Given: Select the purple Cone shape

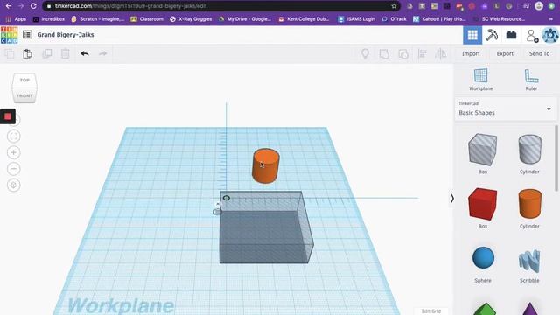Looking at the screenshot, I should point(530,309).
